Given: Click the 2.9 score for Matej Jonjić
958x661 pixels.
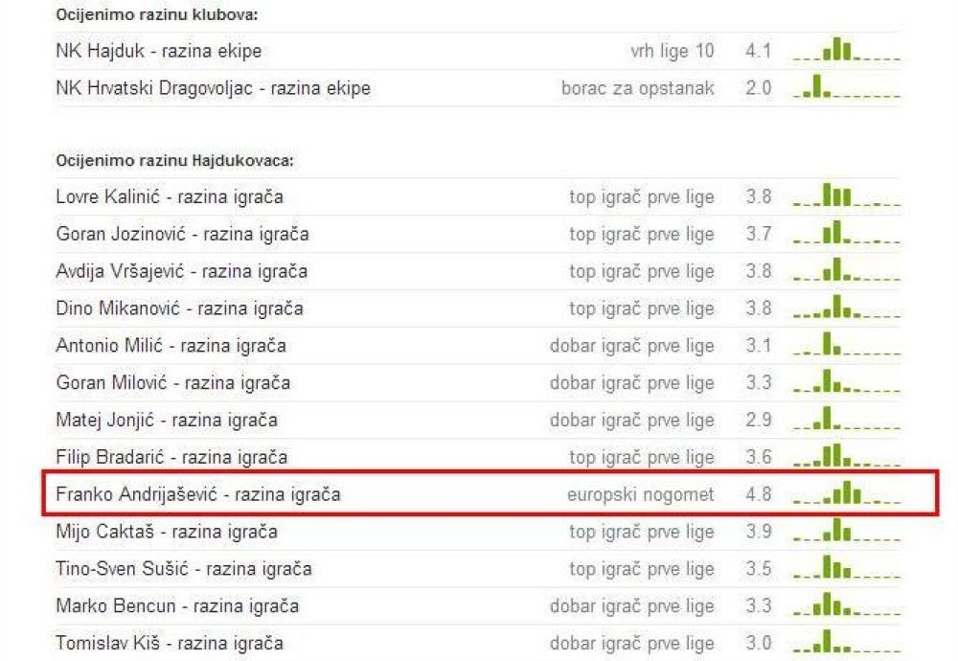Looking at the screenshot, I should click(x=758, y=421).
